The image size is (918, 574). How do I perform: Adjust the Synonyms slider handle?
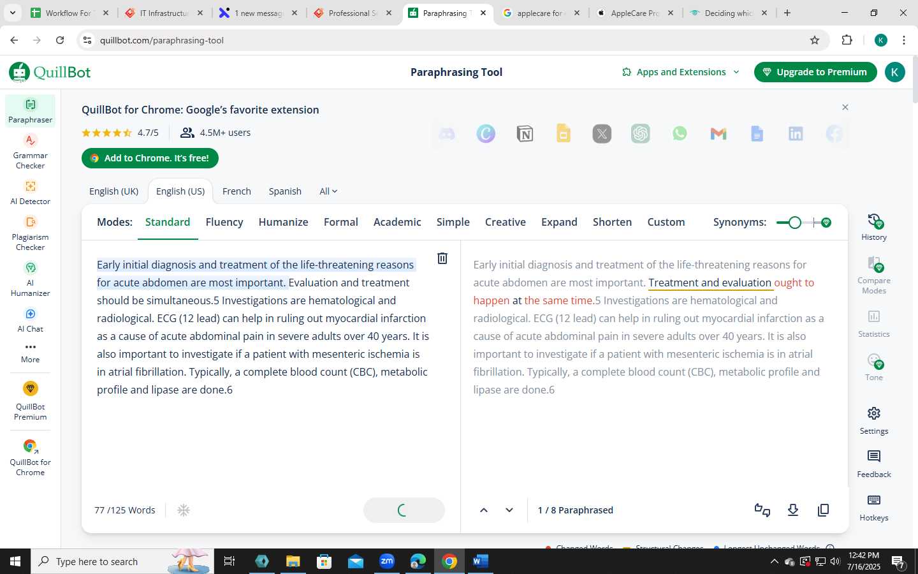(x=794, y=223)
